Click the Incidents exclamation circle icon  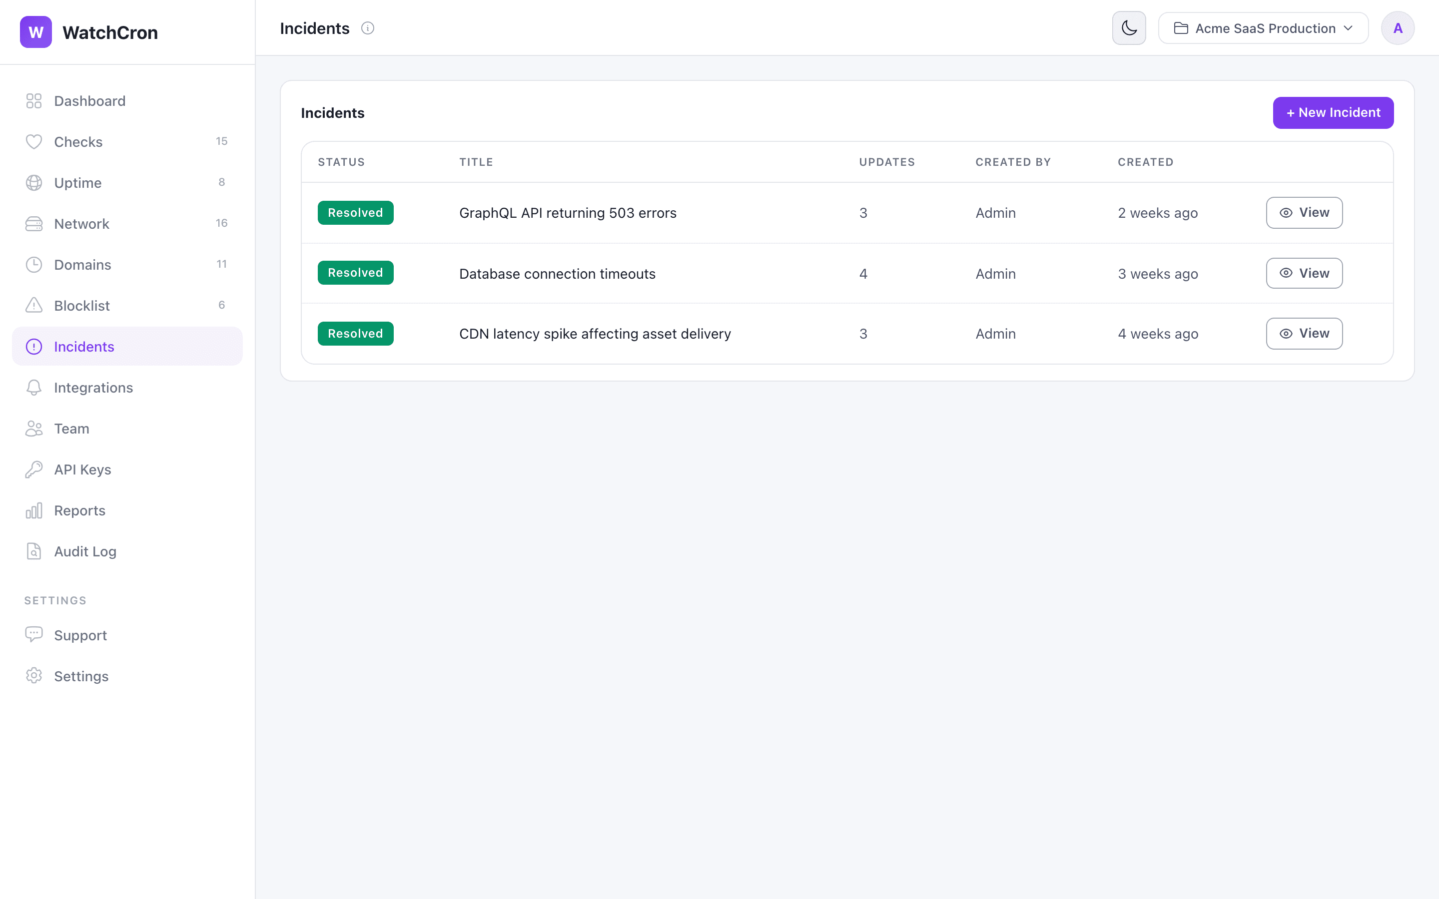pyautogui.click(x=34, y=347)
